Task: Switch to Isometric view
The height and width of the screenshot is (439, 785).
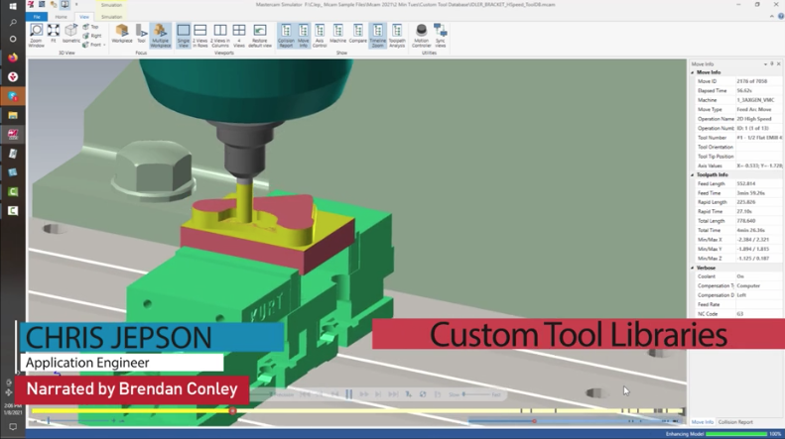Action: coord(71,34)
